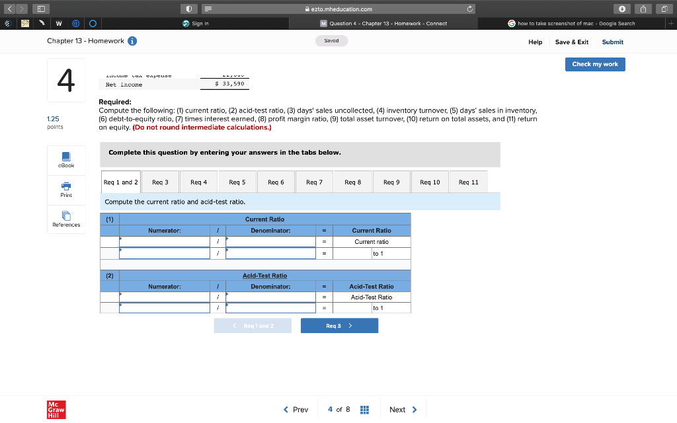Switch to the Sign In tab
The height and width of the screenshot is (423, 677).
click(195, 23)
